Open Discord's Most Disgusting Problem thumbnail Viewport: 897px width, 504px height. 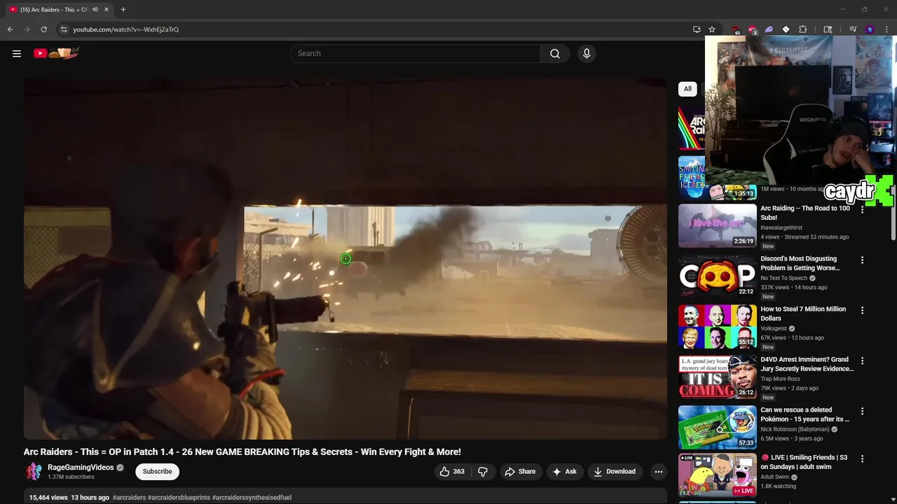pyautogui.click(x=717, y=276)
